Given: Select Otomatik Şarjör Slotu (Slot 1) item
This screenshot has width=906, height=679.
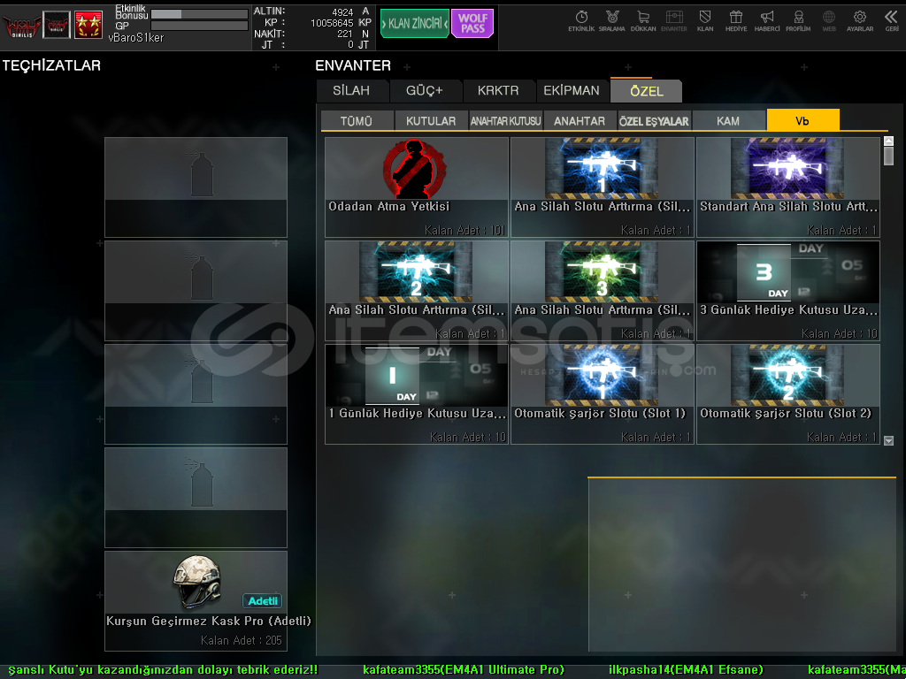Looking at the screenshot, I should tap(602, 393).
